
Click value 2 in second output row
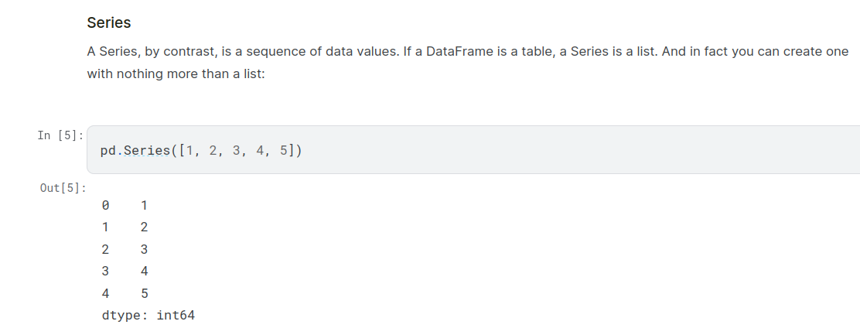[x=144, y=227]
